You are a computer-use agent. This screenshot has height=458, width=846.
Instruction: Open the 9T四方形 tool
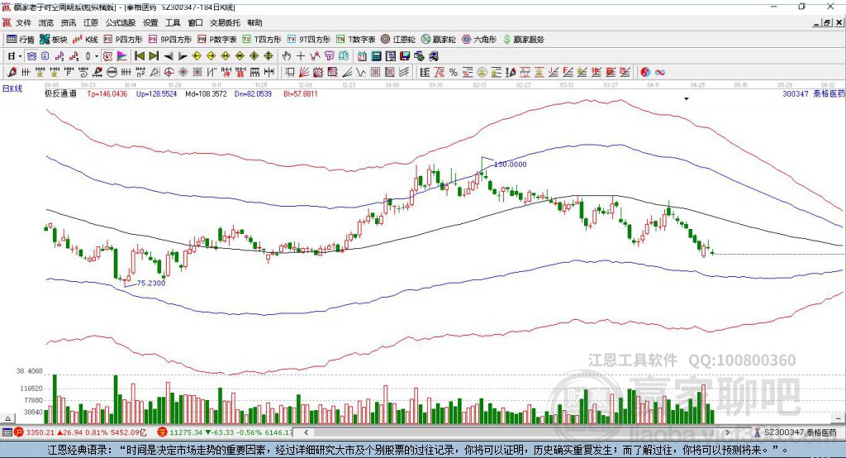click(309, 40)
